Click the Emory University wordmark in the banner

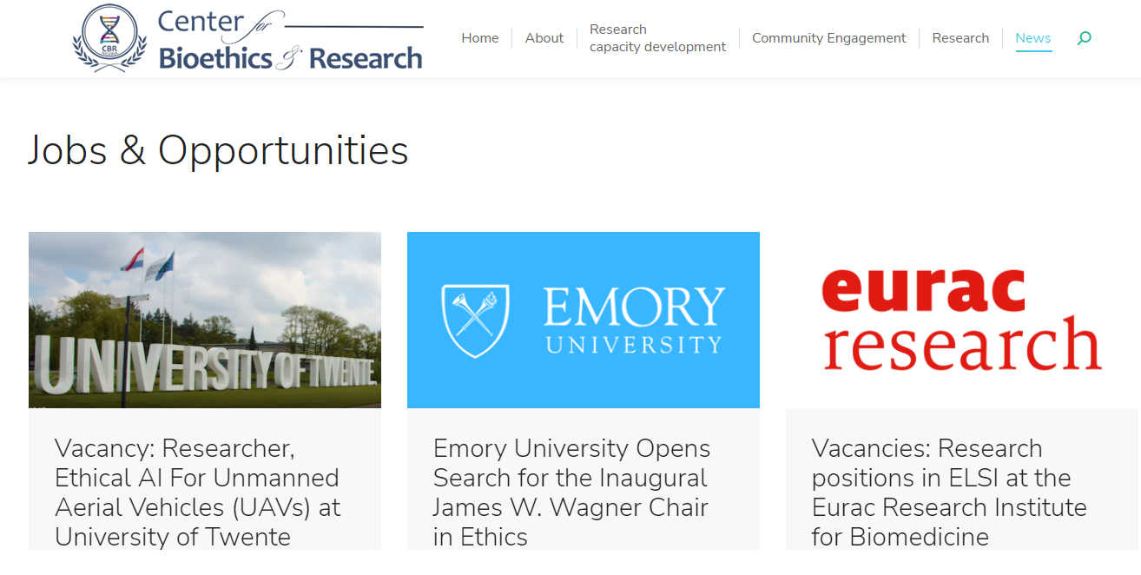coord(633,320)
